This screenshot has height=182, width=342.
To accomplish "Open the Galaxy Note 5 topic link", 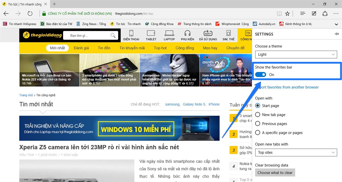I will click(194, 104).
